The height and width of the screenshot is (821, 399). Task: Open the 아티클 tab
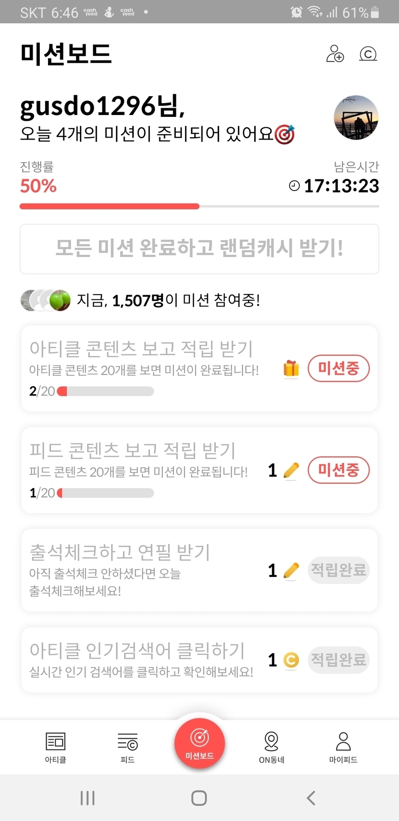point(55,747)
